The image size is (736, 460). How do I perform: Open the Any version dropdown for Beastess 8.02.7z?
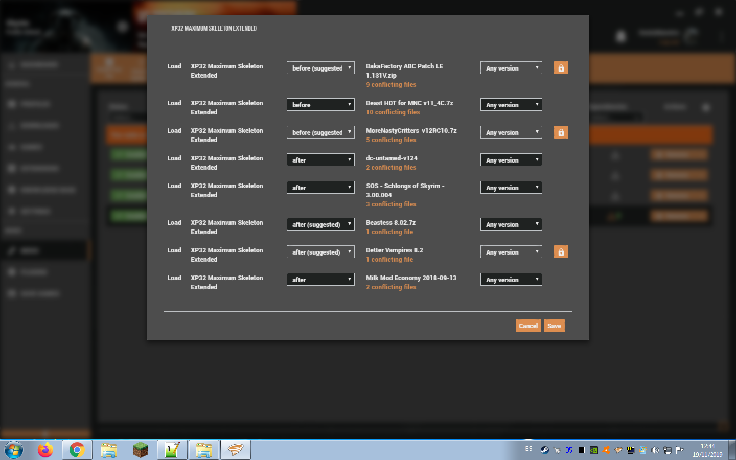[511, 224]
